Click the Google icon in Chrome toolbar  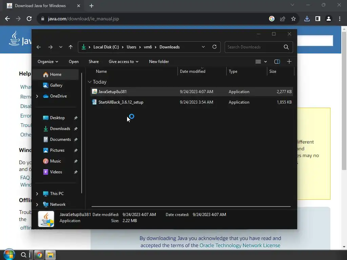coord(272,19)
